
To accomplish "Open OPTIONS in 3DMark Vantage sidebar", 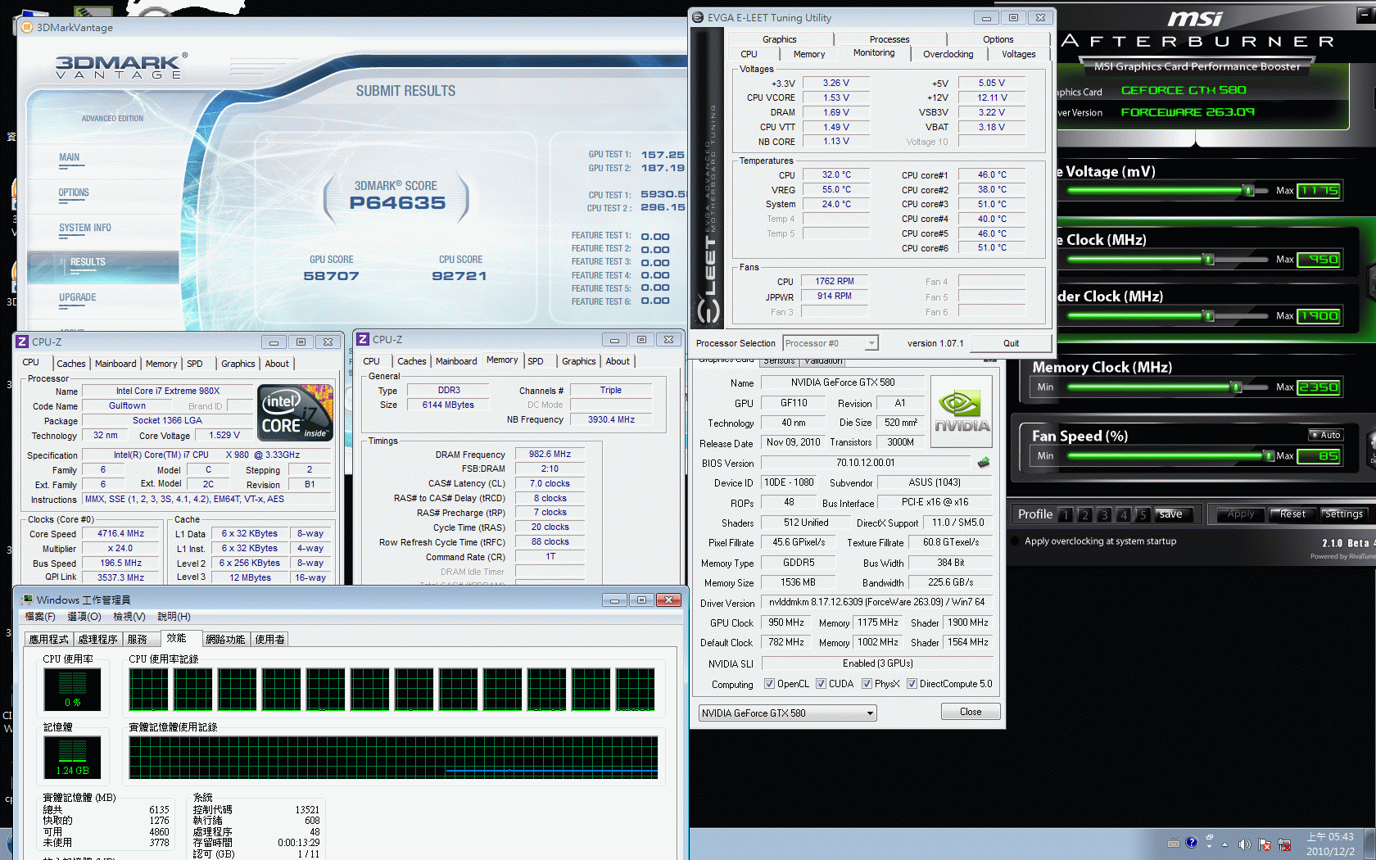I will pos(74,193).
